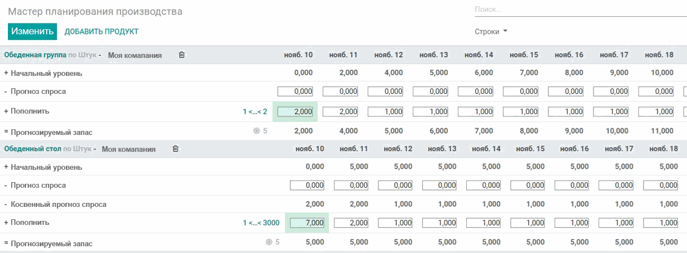Click the 1 <...< 3000 replenish range

pos(261,223)
